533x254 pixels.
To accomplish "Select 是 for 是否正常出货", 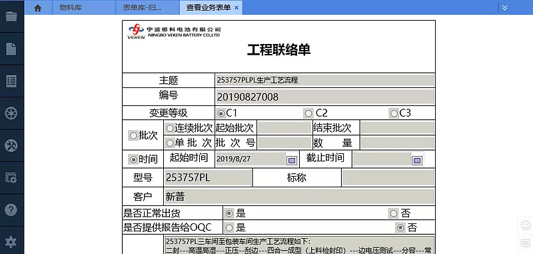I will [x=229, y=213].
